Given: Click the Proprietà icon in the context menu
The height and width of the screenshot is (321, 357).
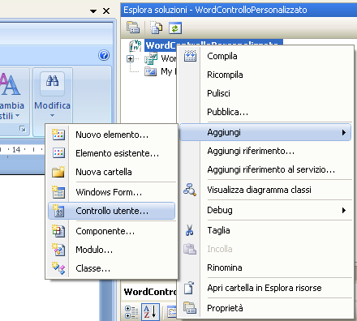Looking at the screenshot, I should (x=190, y=308).
